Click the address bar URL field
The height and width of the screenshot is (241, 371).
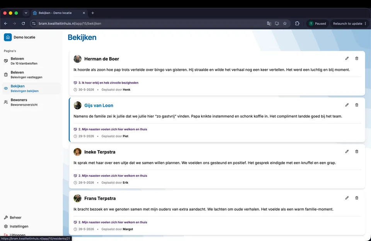[151, 24]
